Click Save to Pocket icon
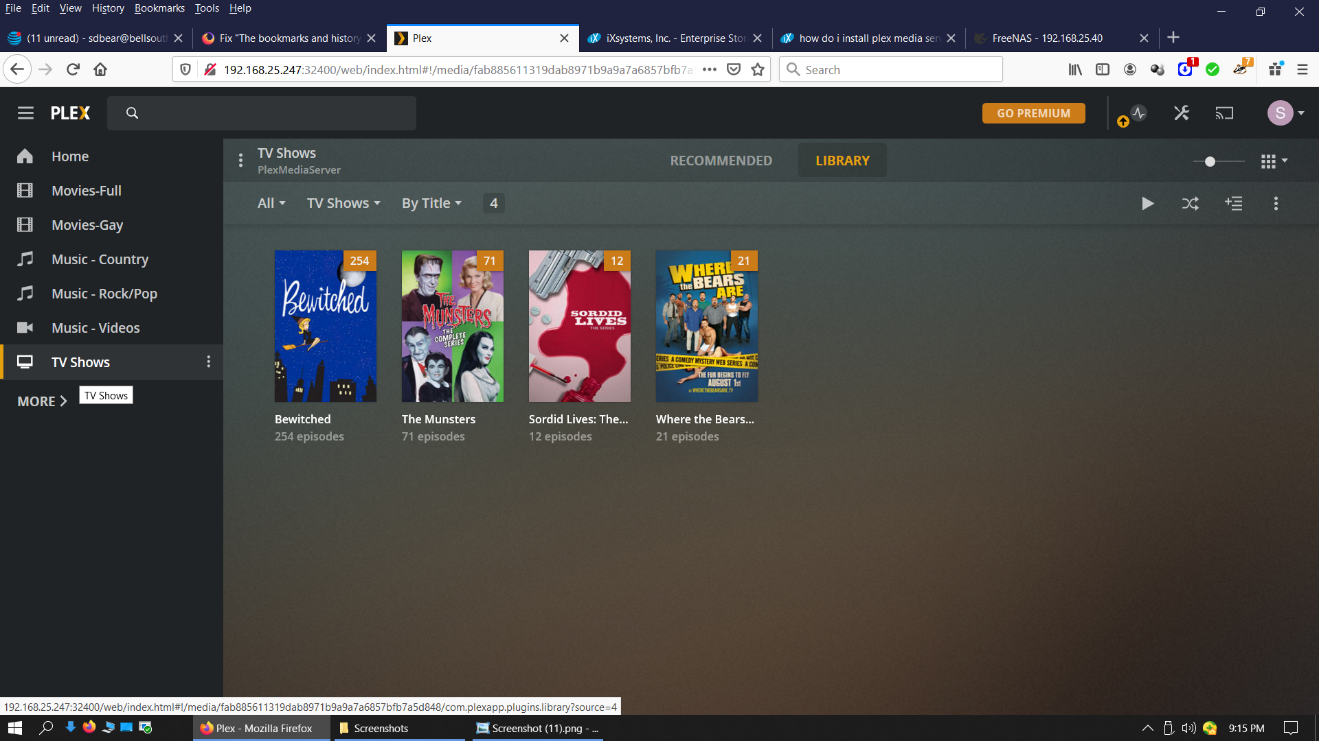The image size is (1319, 741). tap(734, 69)
